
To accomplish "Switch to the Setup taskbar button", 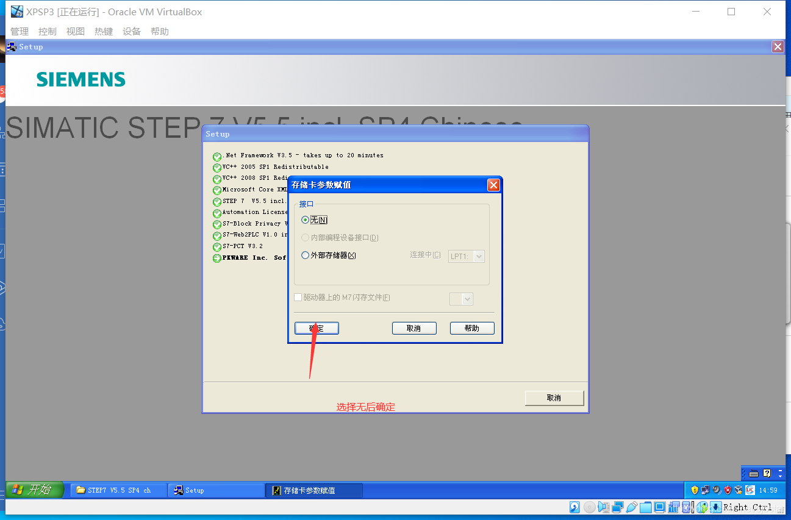I will pyautogui.click(x=217, y=490).
